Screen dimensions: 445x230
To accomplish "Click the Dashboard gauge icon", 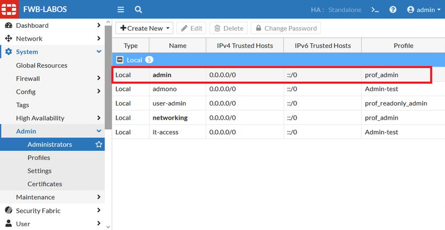I will (x=9, y=25).
